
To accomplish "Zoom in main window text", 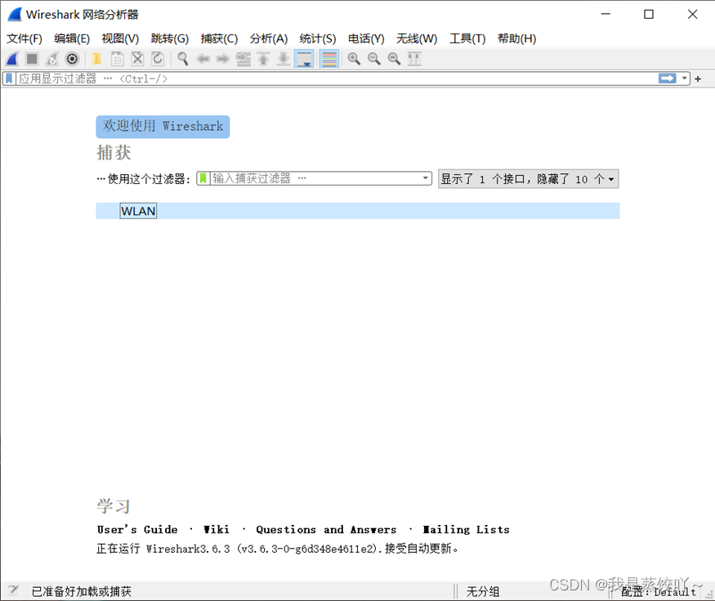I will click(x=354, y=59).
